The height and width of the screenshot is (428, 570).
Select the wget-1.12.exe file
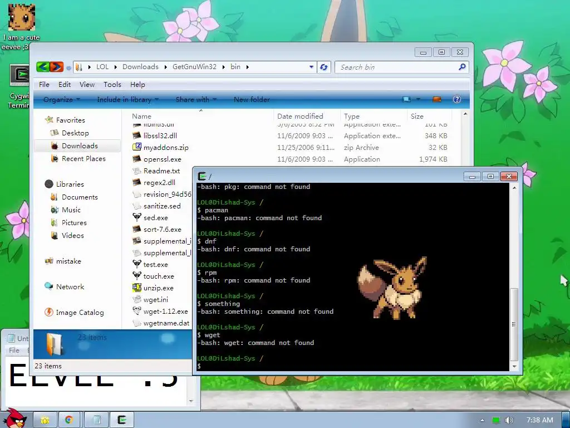click(x=165, y=311)
